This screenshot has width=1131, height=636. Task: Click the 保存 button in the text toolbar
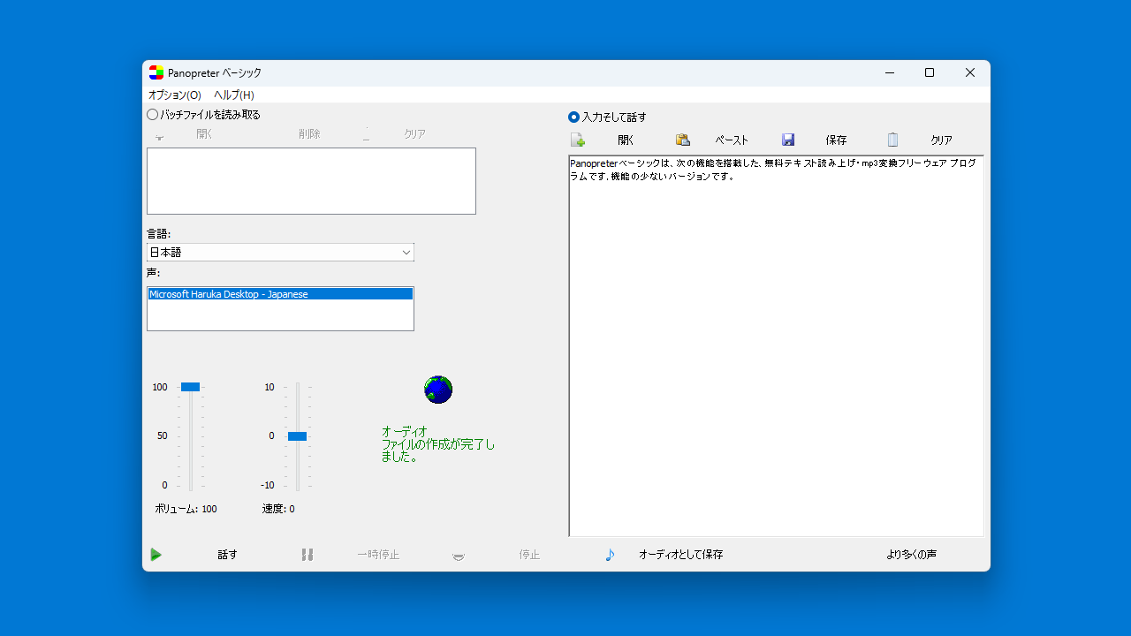coord(836,140)
